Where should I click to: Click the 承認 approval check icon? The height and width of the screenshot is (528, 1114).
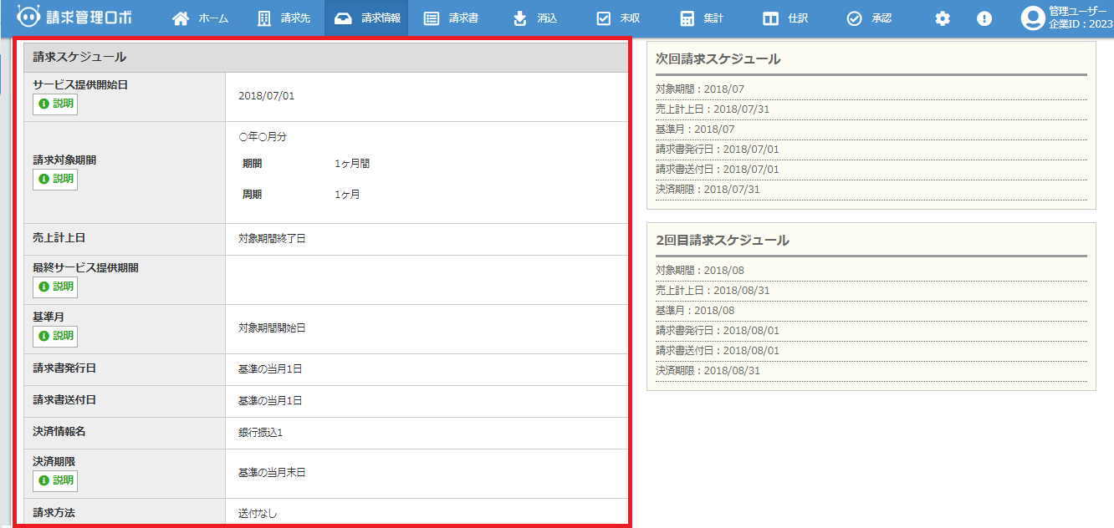click(x=854, y=18)
